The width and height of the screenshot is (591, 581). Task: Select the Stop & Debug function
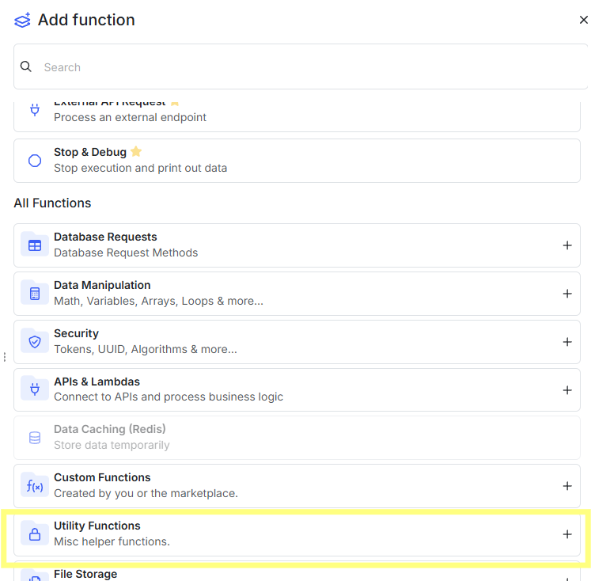pos(297,161)
